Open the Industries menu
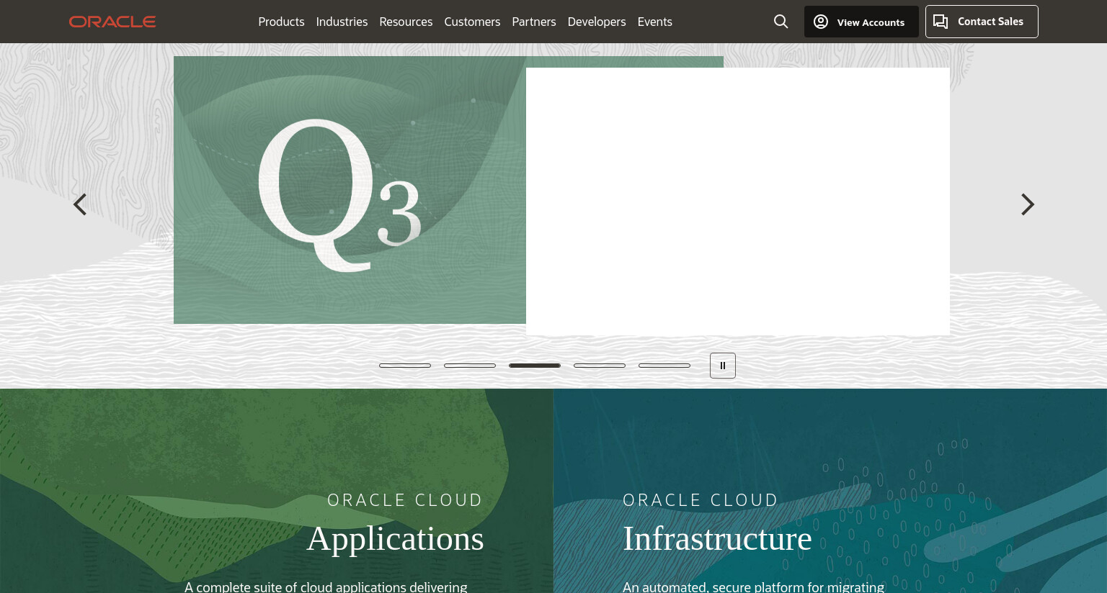1107x593 pixels. 342,22
